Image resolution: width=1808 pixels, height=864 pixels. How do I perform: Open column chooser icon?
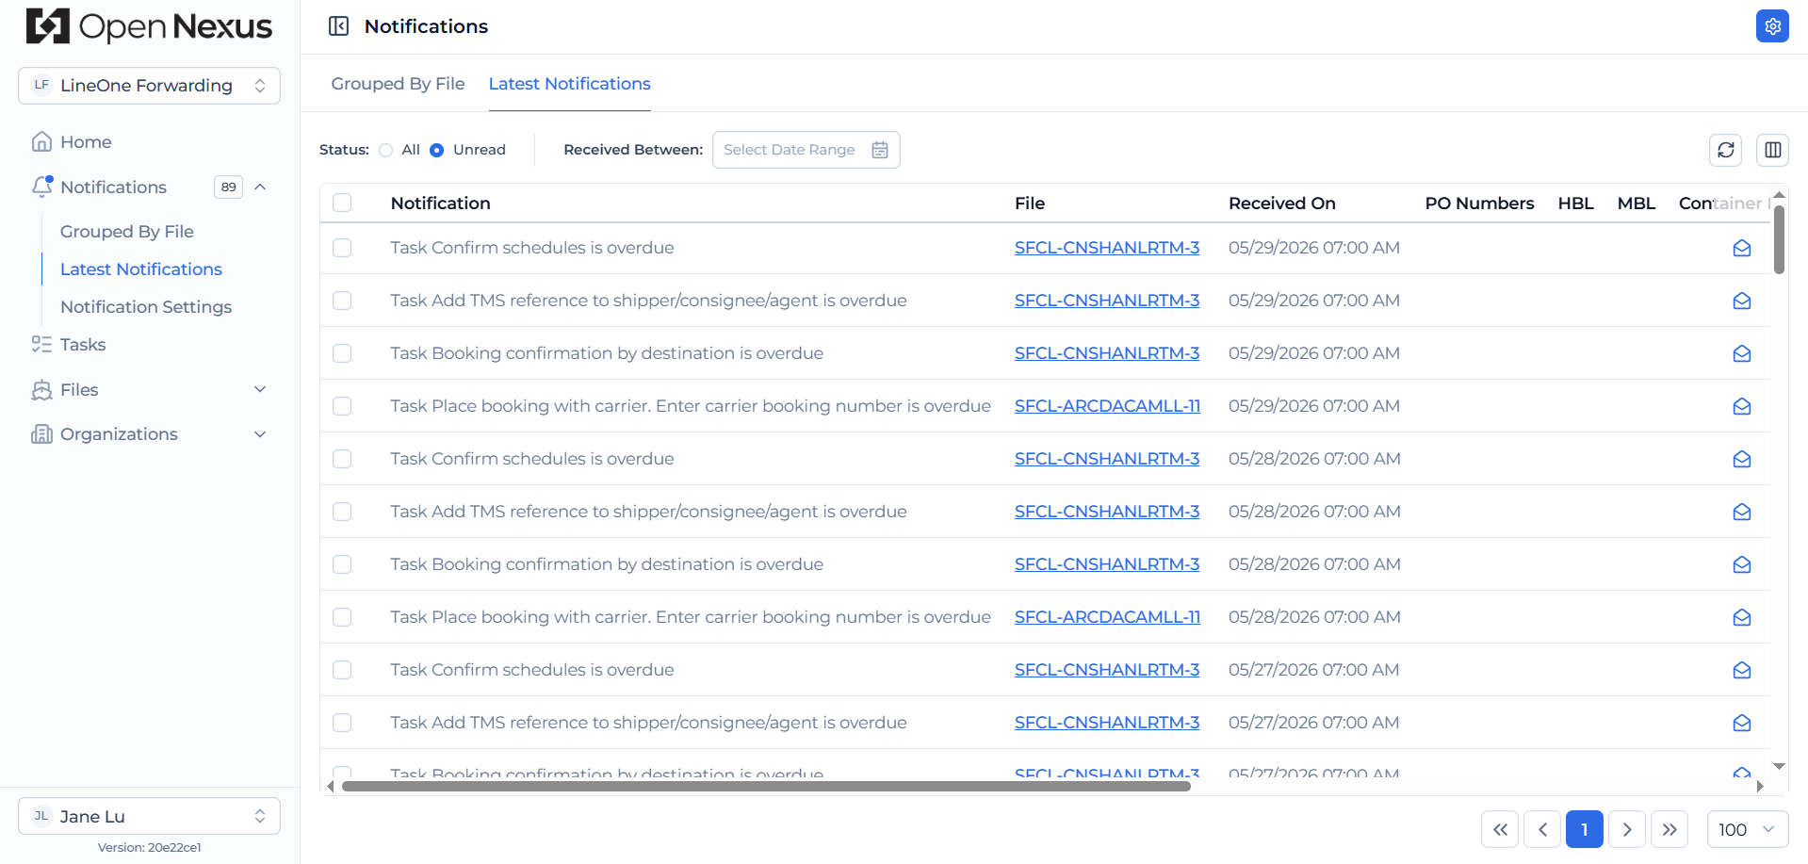pyautogui.click(x=1772, y=150)
